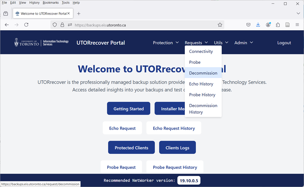
Task: Open Firefox View tab list icon
Action: (6, 14)
